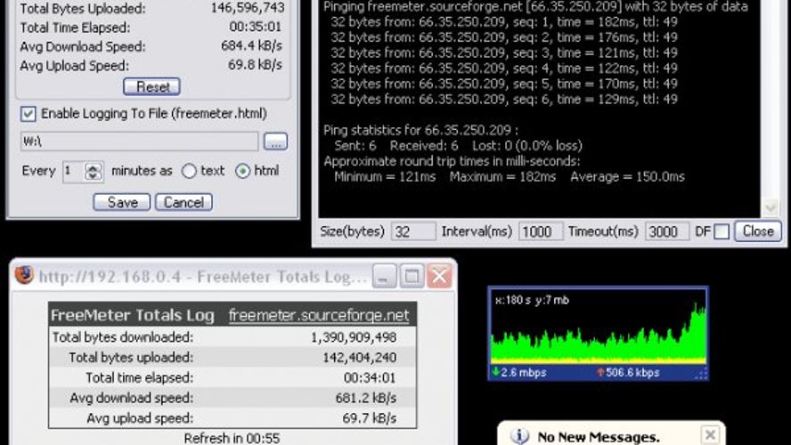
Task: Click the minutes interval spinner arrows
Action: (94, 172)
